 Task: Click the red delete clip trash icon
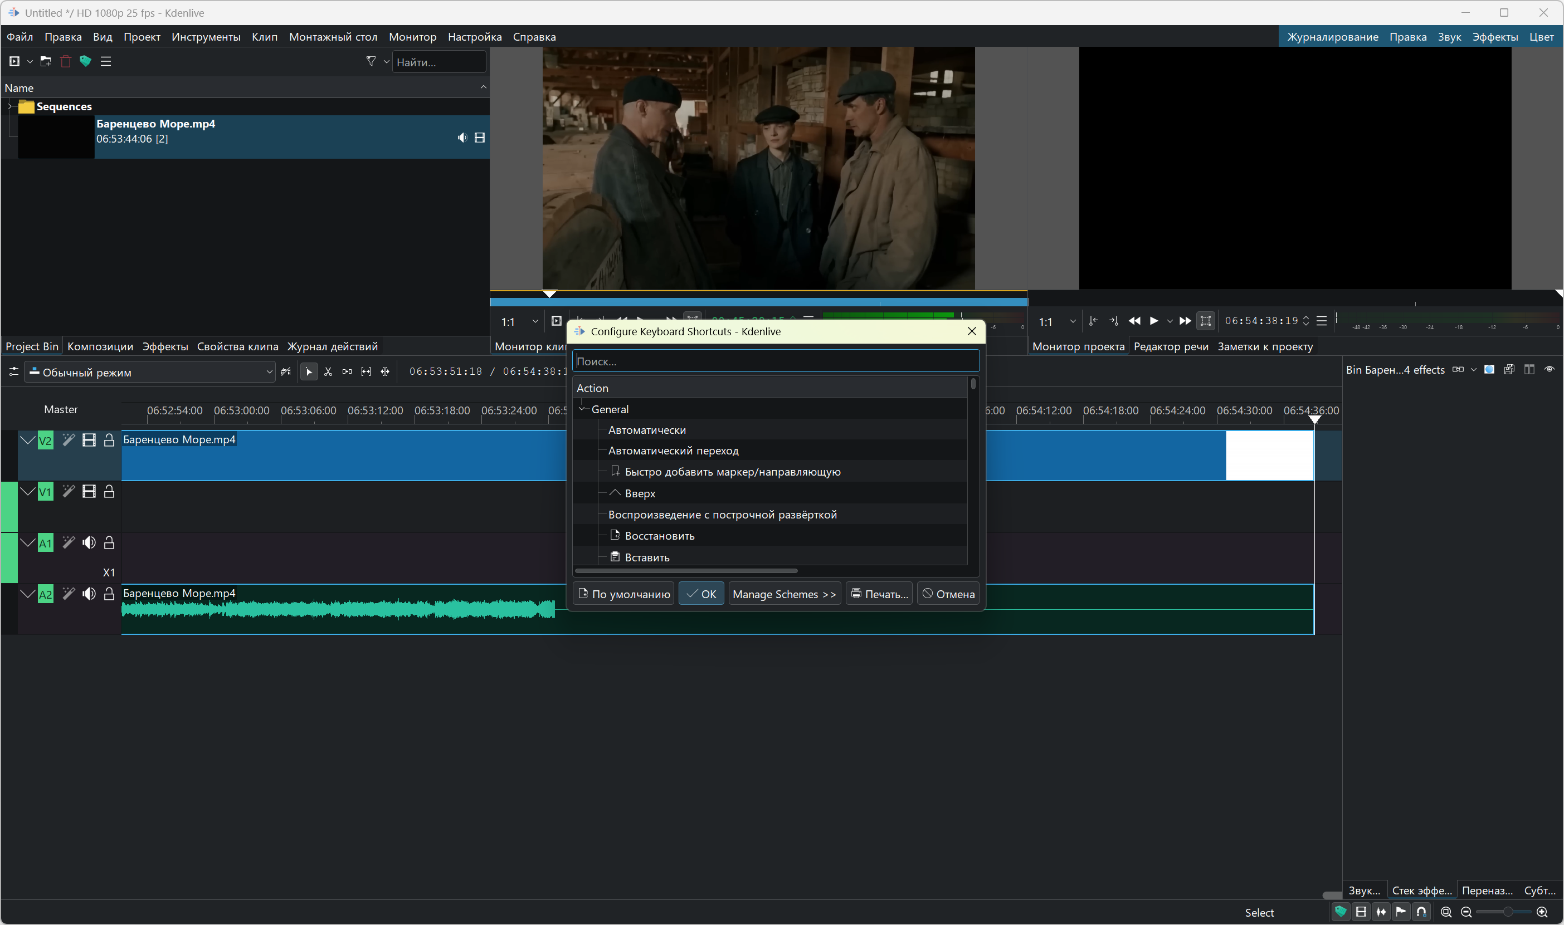click(66, 61)
